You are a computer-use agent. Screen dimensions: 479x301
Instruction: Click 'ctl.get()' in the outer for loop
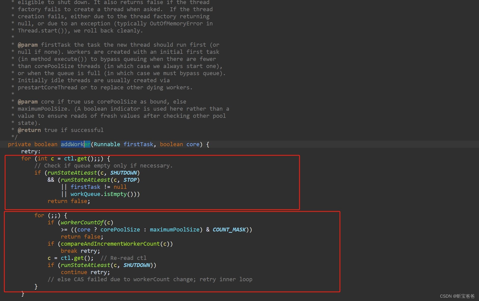click(79, 158)
